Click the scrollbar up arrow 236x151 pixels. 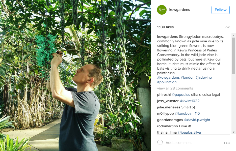pos(233,36)
